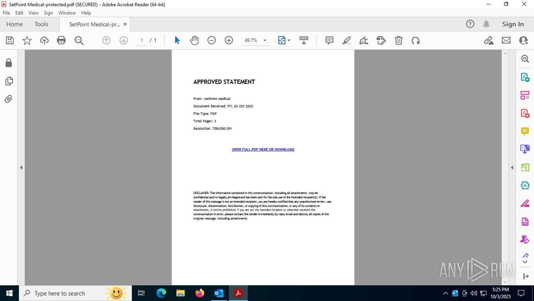This screenshot has height=301, width=534.
Task: Select the highlight text tool
Action: coord(347,40)
